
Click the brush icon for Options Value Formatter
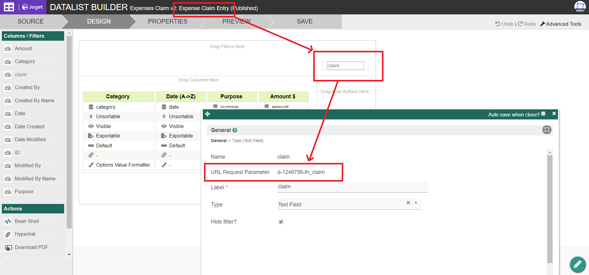tap(91, 165)
